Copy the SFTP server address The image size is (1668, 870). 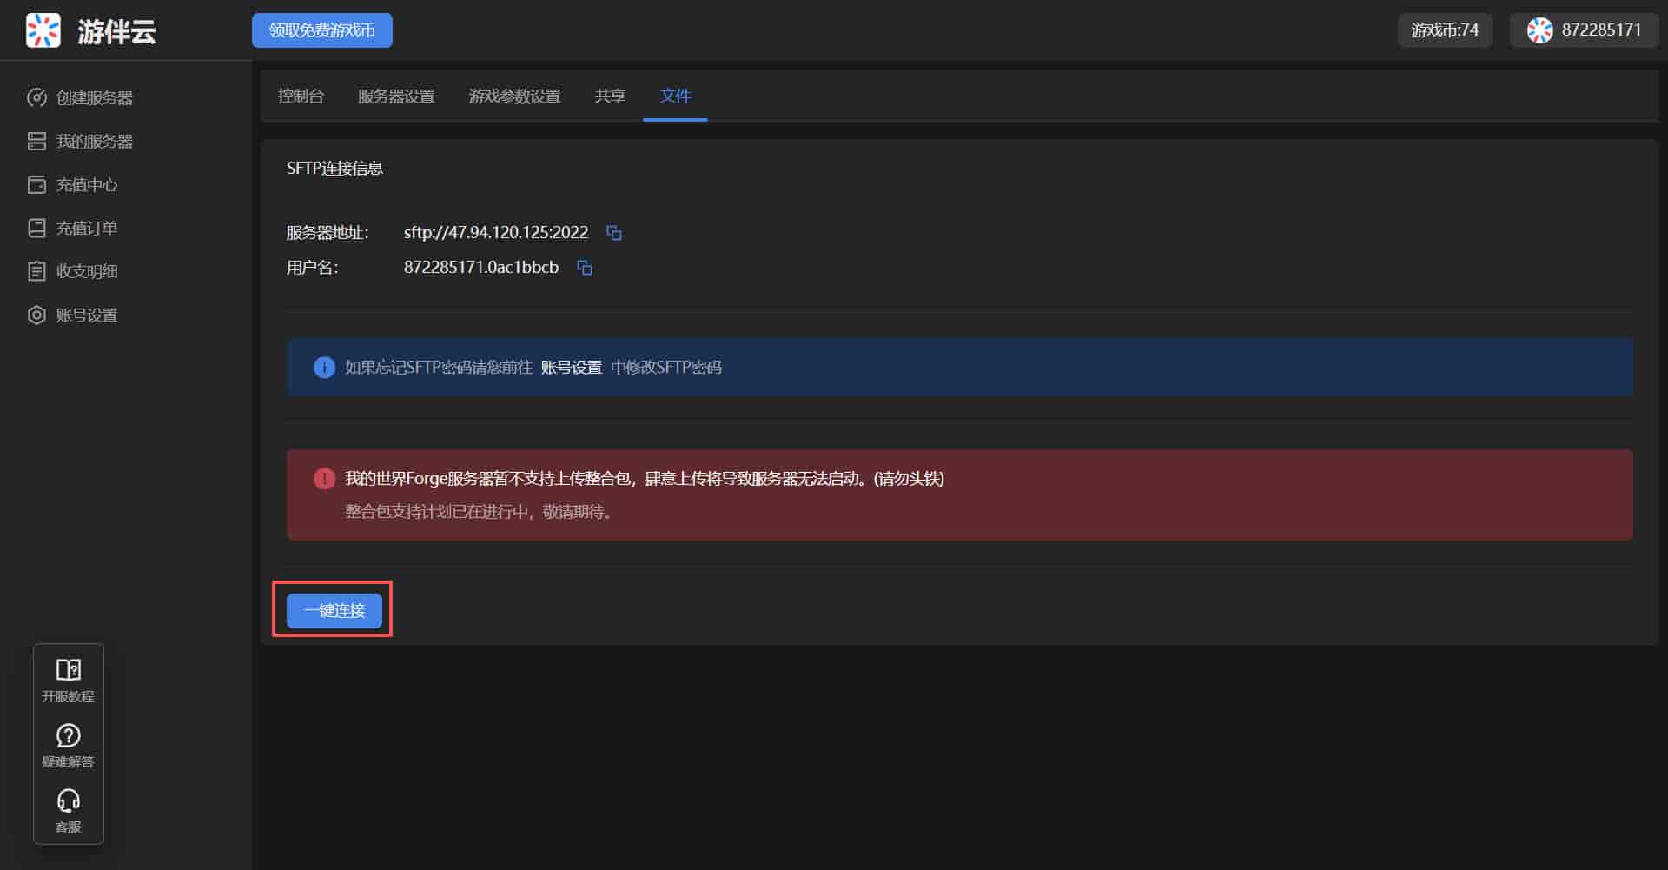pyautogui.click(x=614, y=233)
